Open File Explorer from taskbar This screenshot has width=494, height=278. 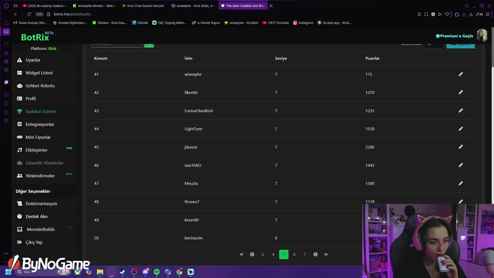[100, 272]
